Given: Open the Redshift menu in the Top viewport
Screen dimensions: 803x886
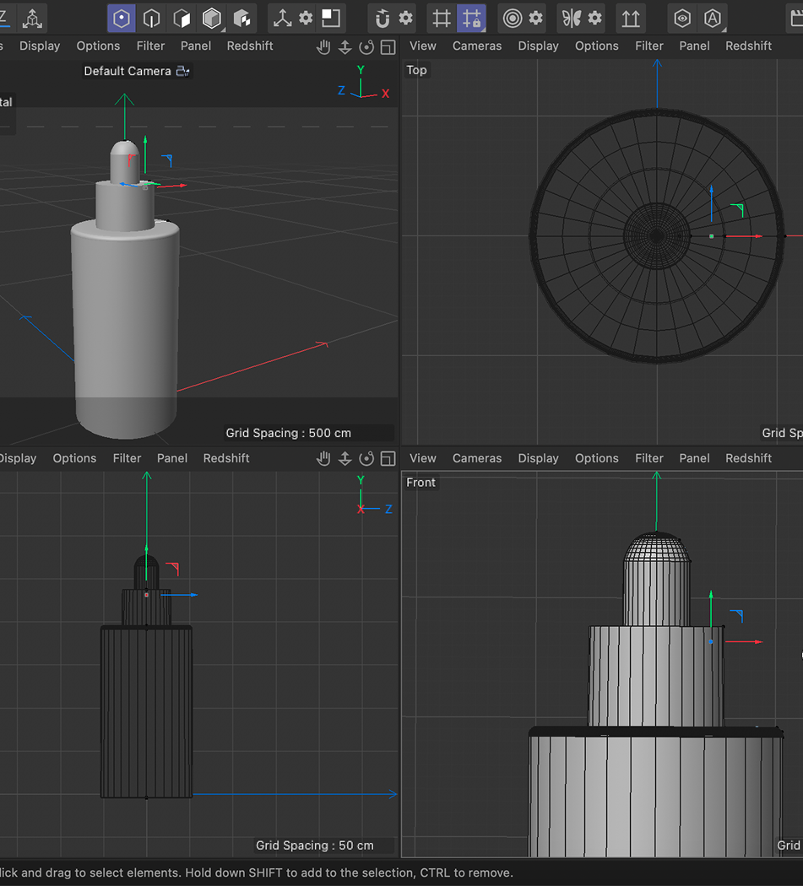Looking at the screenshot, I should pyautogui.click(x=748, y=46).
